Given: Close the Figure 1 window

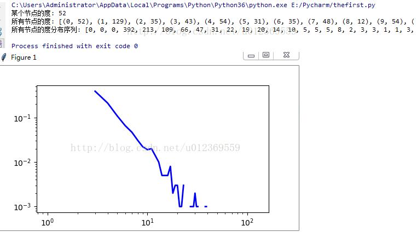Looking at the screenshot, I should point(286,55).
